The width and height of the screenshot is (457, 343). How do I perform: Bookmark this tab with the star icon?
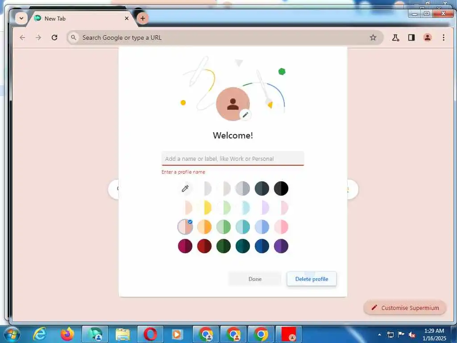coord(373,38)
